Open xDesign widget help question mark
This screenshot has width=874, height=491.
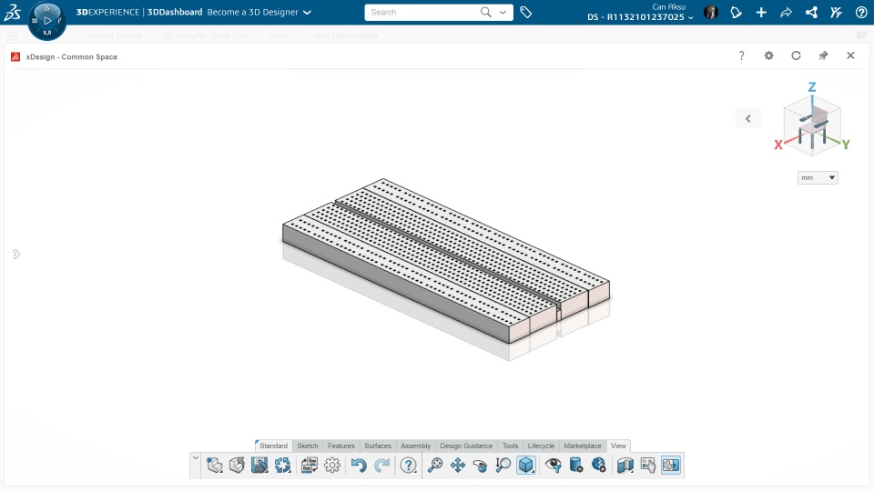741,55
